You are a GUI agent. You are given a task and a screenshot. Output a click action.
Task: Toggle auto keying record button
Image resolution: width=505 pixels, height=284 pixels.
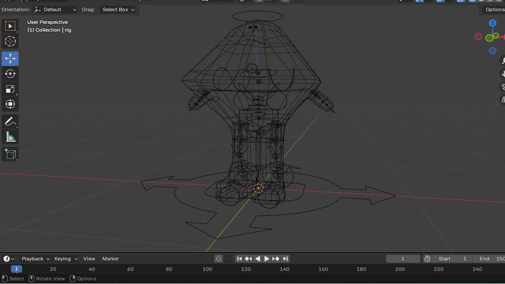click(x=218, y=259)
